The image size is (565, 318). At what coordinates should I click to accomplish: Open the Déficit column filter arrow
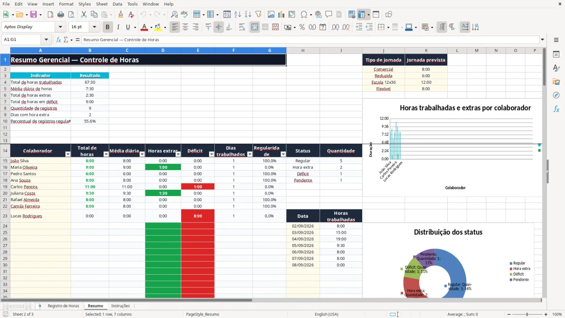pyautogui.click(x=211, y=155)
